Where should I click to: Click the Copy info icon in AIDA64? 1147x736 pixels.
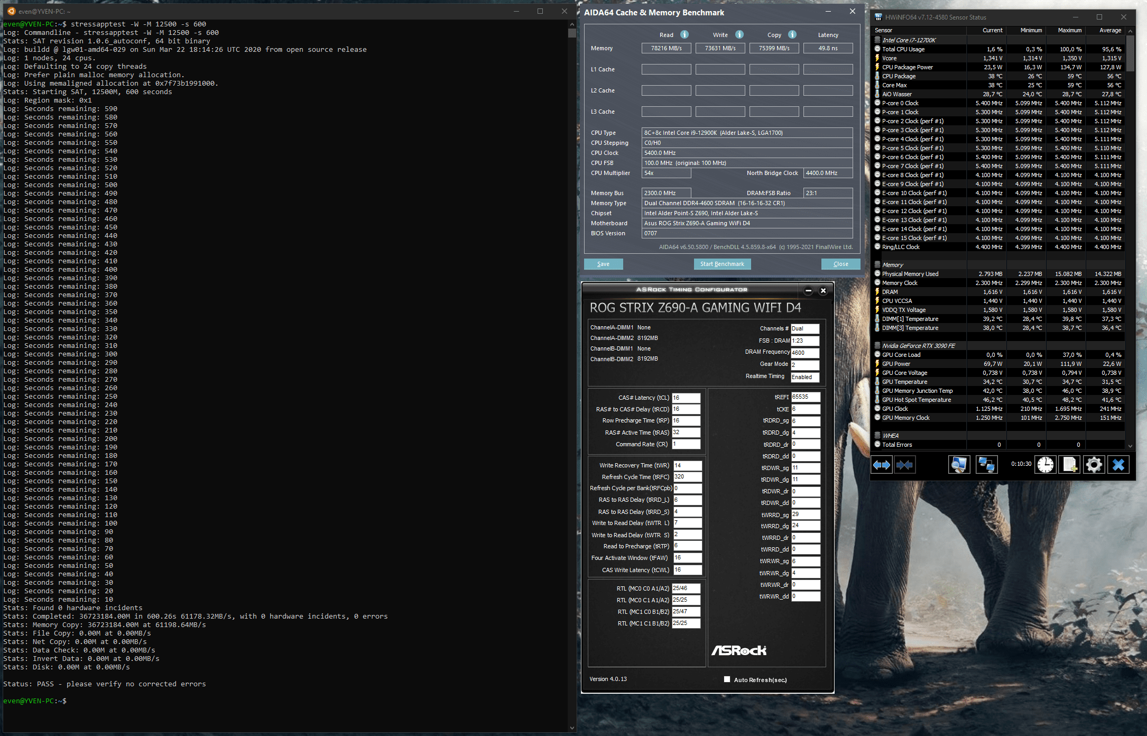tap(792, 34)
